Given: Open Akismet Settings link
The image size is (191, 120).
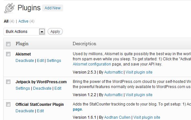Looking at the screenshot, I should [54, 61].
